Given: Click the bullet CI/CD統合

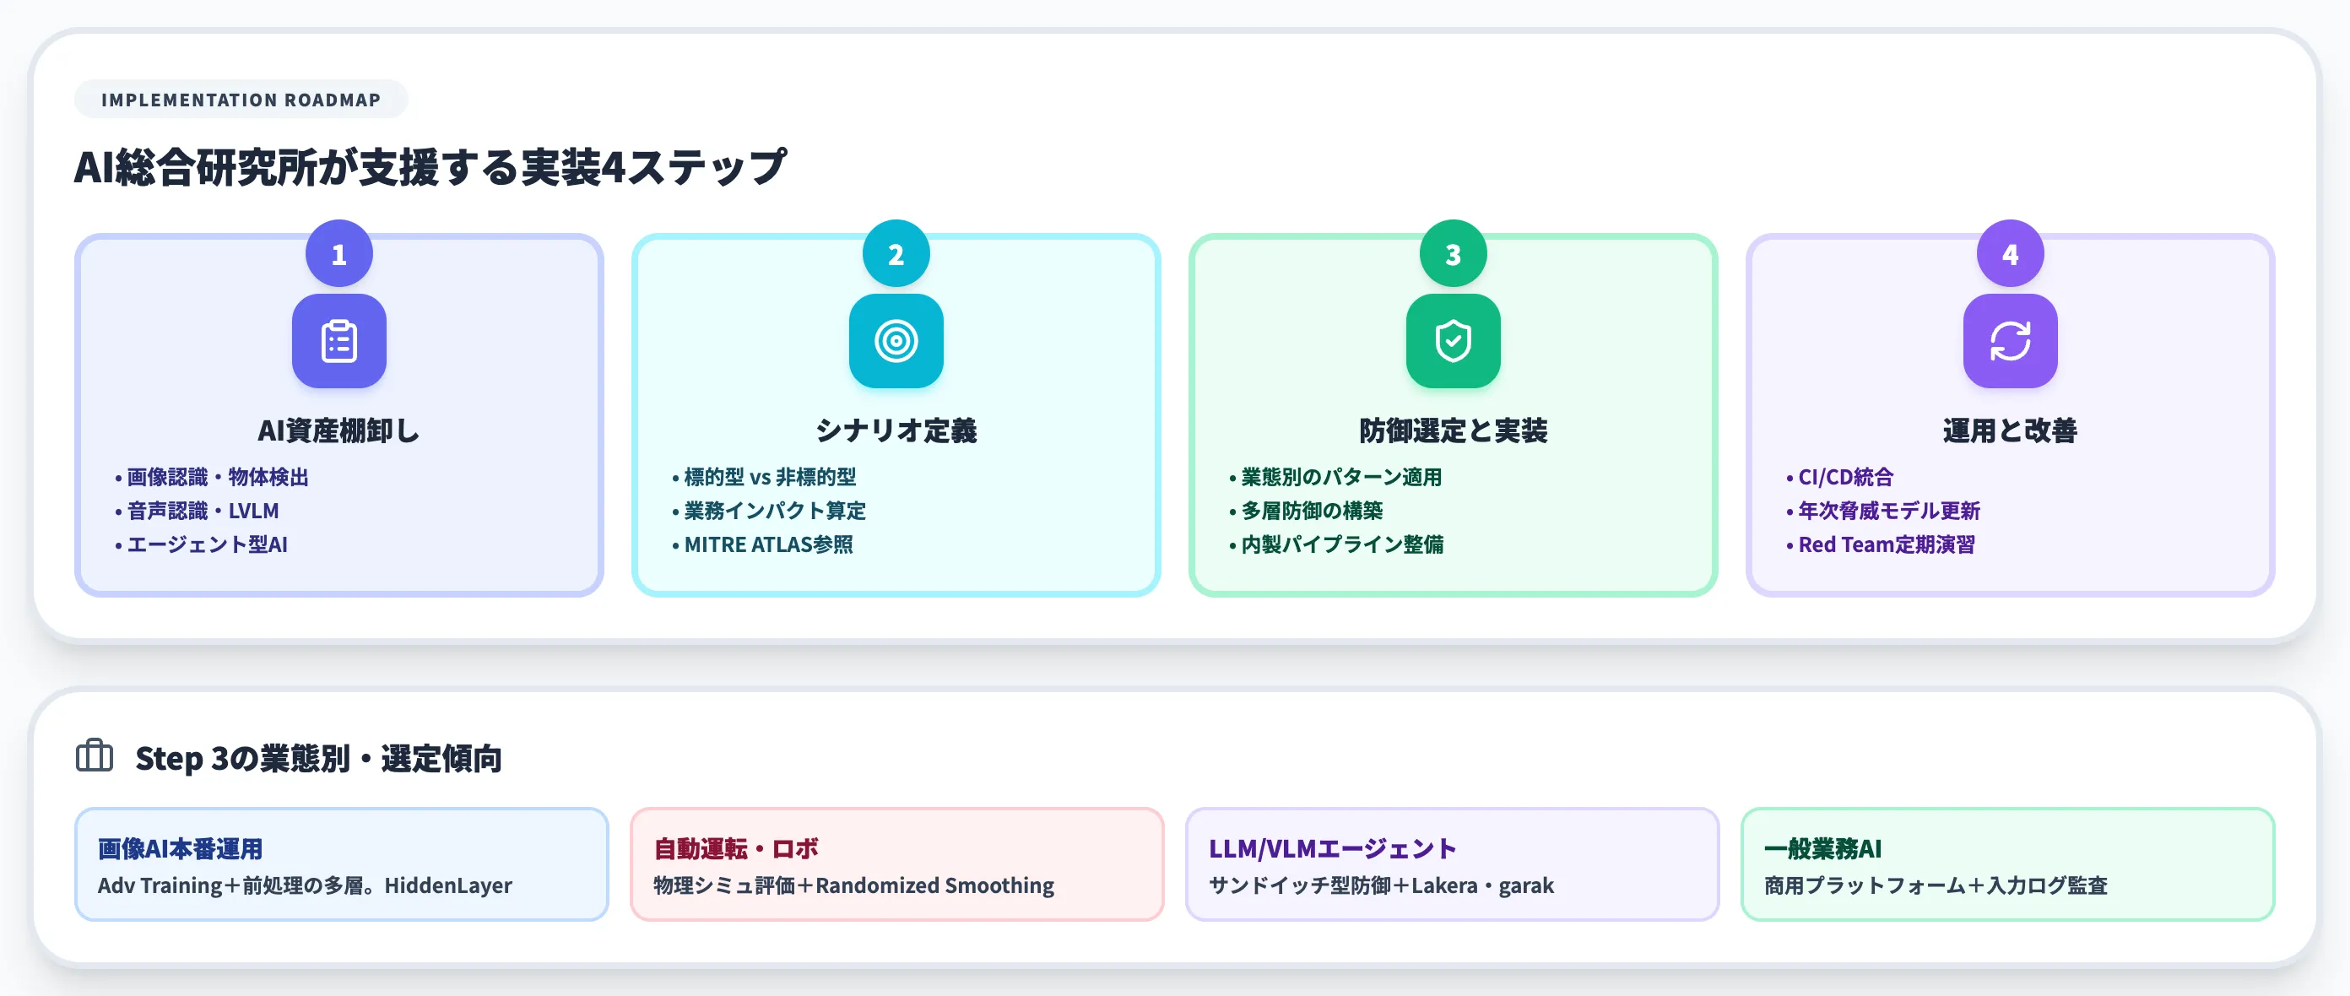Looking at the screenshot, I should (x=1839, y=477).
